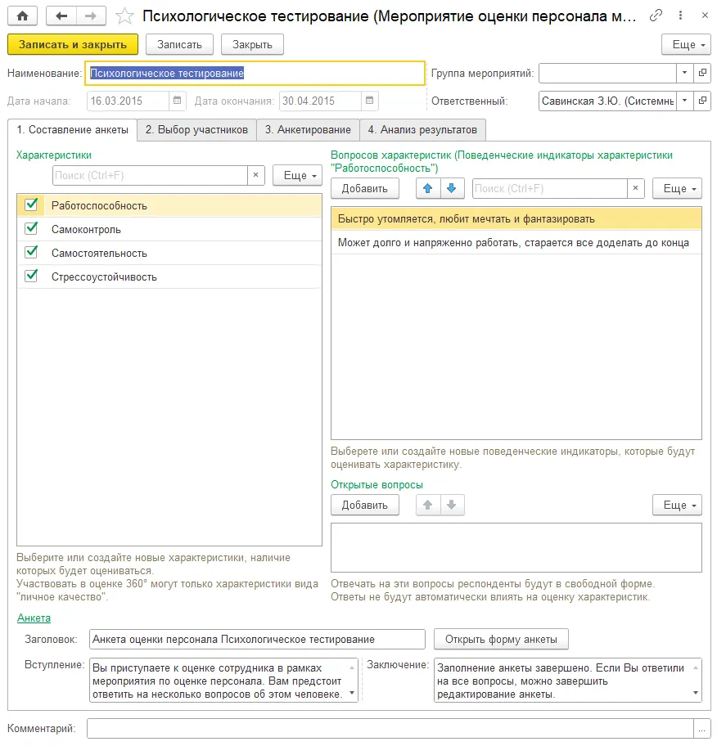This screenshot has width=717, height=746.
Task: Open the three-dot form menu
Action: click(x=680, y=16)
